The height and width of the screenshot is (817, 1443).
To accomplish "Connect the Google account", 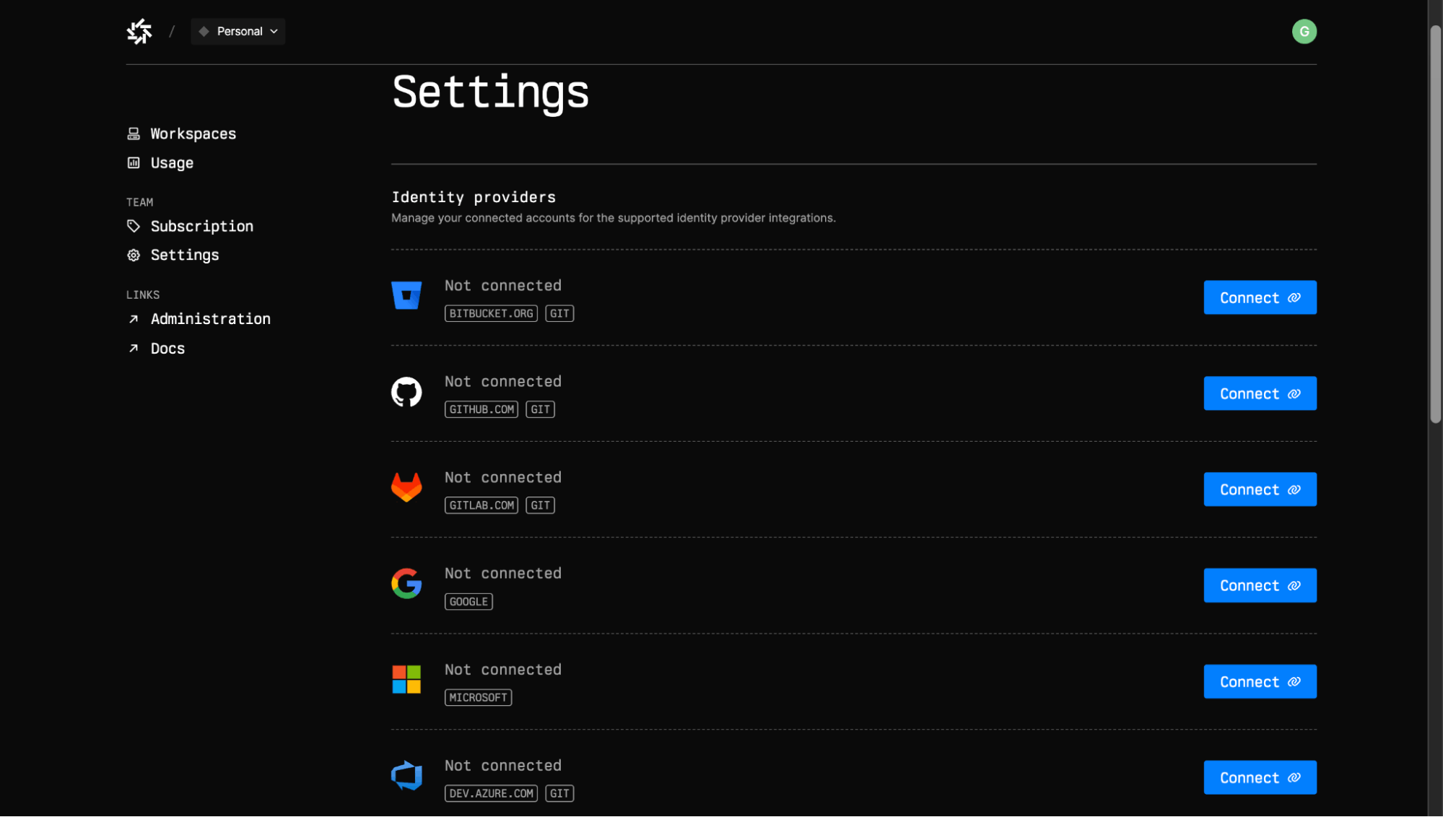I will point(1260,585).
